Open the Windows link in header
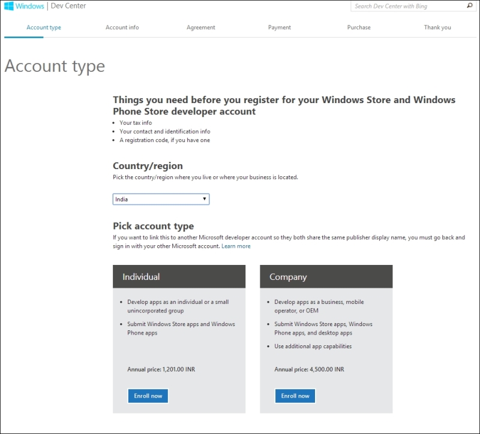 click(x=29, y=6)
